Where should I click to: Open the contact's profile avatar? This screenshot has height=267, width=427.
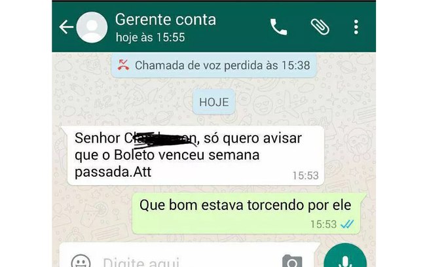(92, 27)
